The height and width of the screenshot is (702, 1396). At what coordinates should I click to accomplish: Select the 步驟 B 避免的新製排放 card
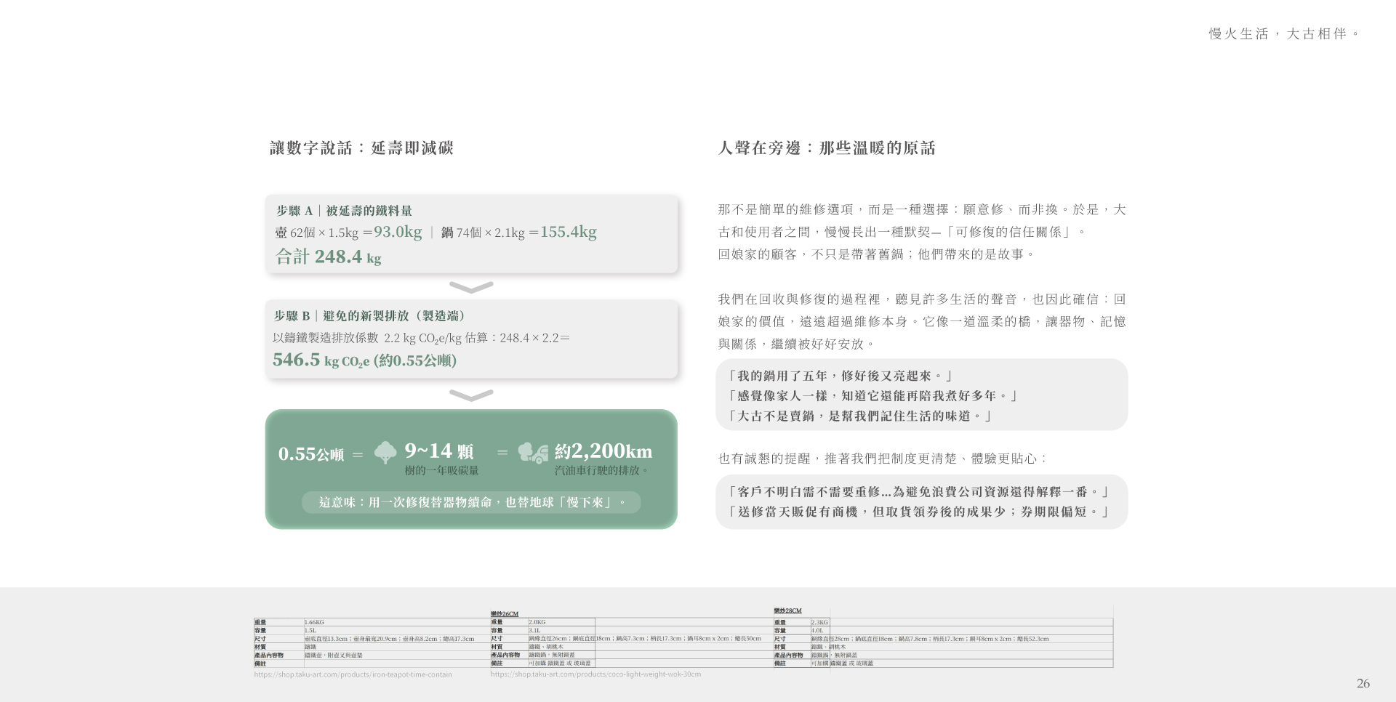coord(471,339)
